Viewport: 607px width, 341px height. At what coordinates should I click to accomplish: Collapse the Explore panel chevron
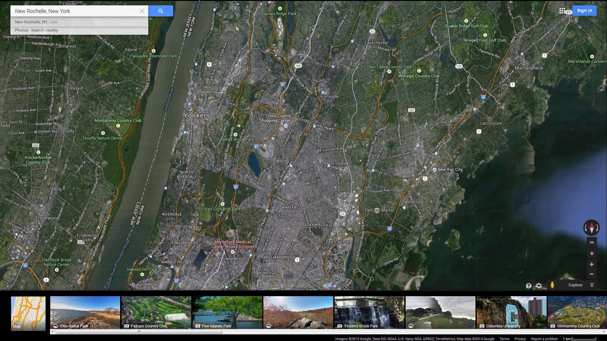[x=592, y=285]
